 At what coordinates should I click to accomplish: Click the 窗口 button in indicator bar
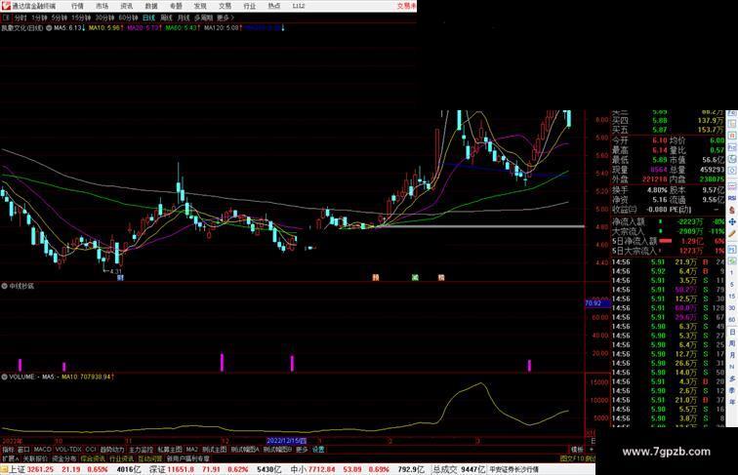[23, 450]
